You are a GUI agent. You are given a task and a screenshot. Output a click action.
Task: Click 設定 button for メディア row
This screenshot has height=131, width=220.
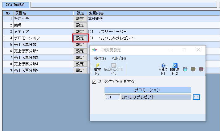pos(80,32)
